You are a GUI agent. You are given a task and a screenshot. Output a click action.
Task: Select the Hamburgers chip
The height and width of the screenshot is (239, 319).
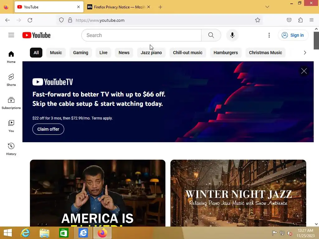pyautogui.click(x=226, y=53)
